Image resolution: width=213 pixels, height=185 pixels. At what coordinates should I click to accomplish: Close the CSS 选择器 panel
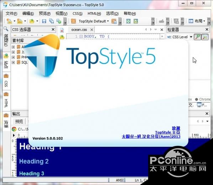point(53,29)
